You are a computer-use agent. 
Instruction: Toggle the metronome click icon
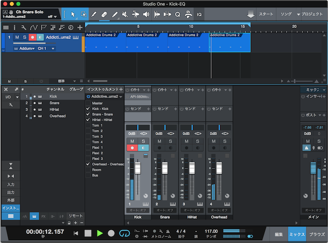tap(168, 231)
